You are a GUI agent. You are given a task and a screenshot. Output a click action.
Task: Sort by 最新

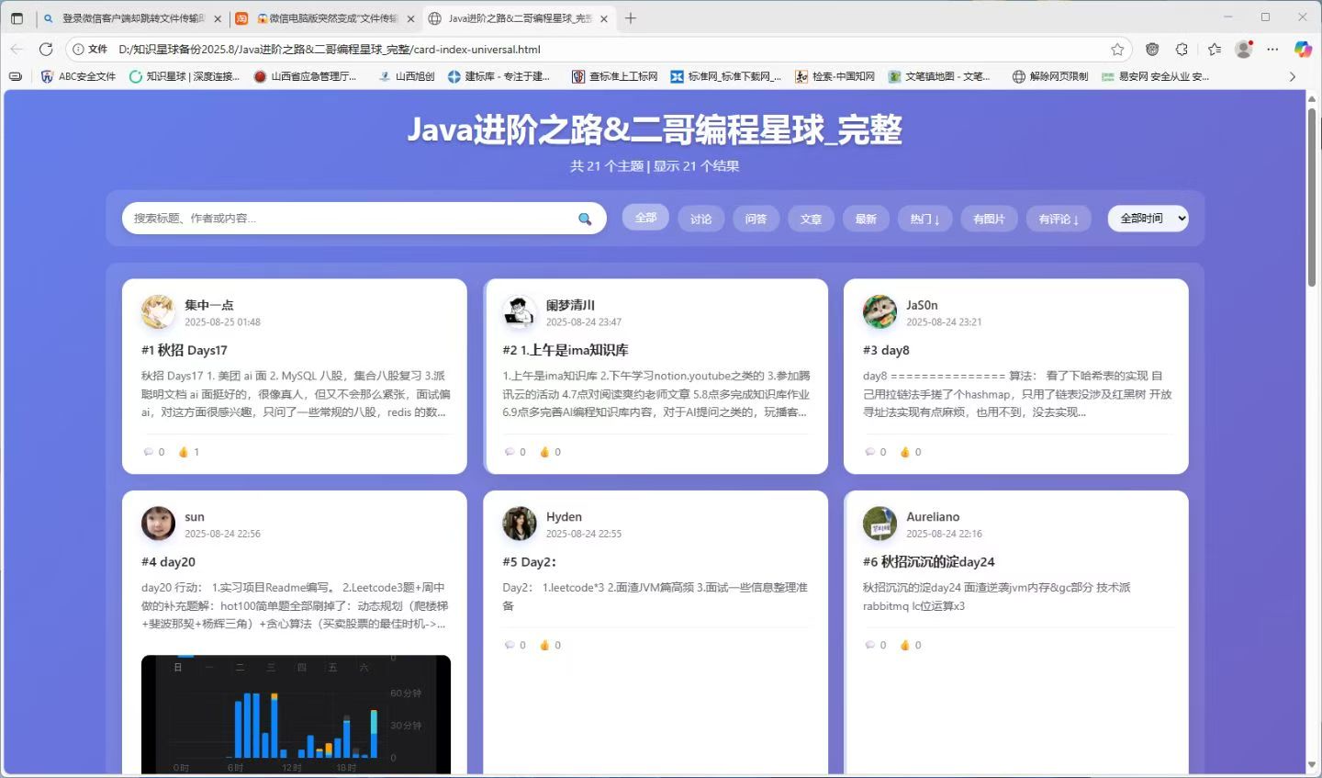(866, 219)
